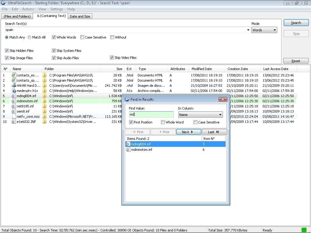Click the HTML file icon for contacts_sp
Viewport: 311px width, 233px height.
14,80
